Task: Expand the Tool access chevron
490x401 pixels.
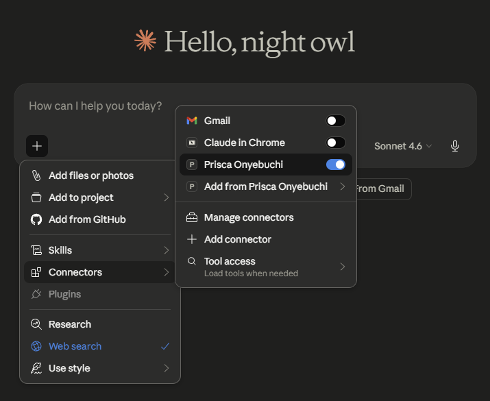Action: click(343, 267)
